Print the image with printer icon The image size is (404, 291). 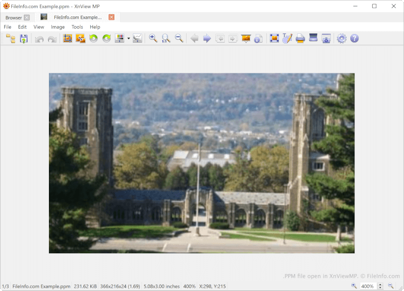[x=300, y=38]
